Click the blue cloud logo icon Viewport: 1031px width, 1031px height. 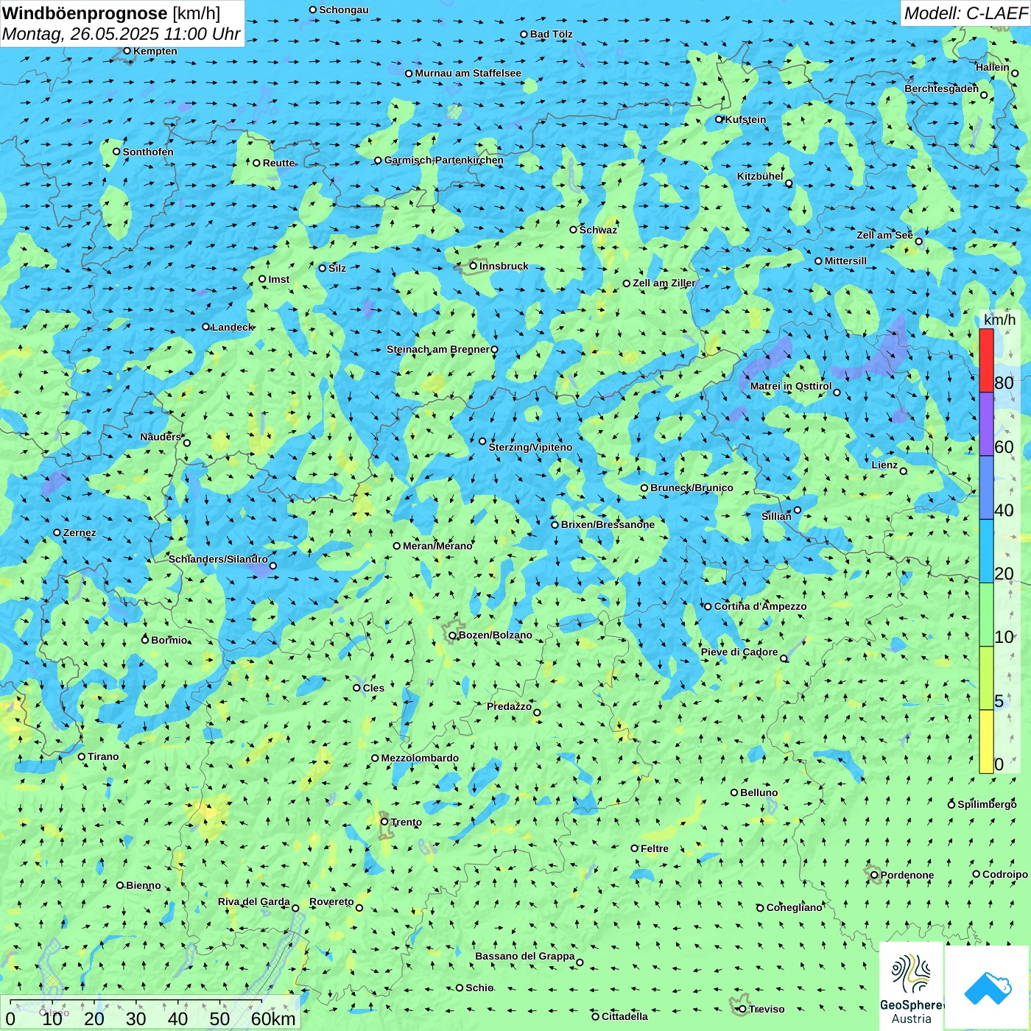pyautogui.click(x=987, y=988)
